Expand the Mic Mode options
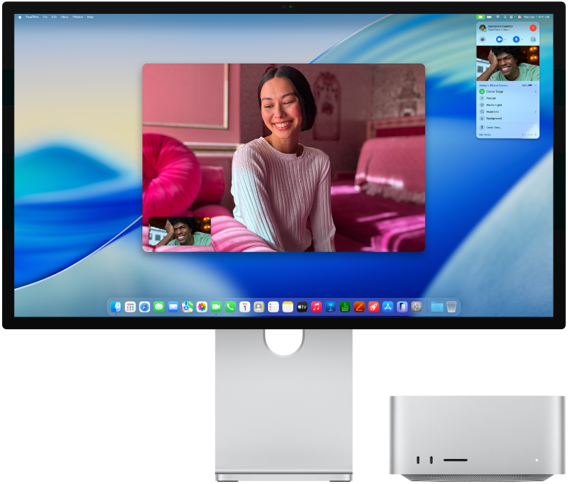Screen dimensions: 568x484 coord(535,134)
